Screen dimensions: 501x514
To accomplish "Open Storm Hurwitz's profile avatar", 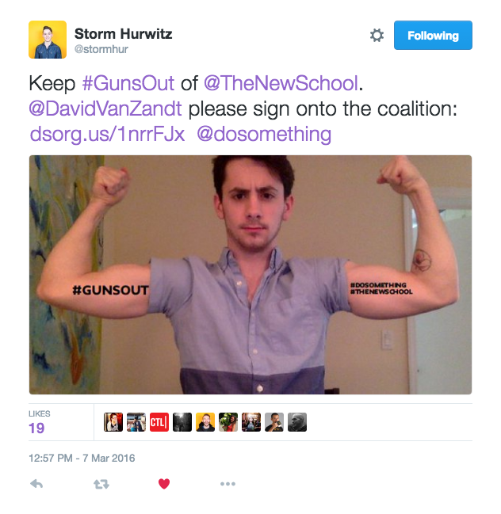I will click(x=48, y=40).
